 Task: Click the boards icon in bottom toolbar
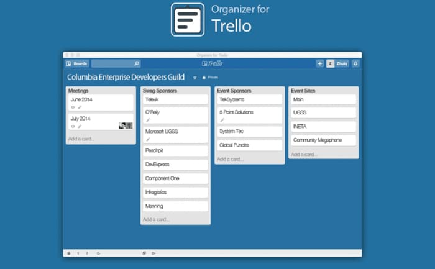[144, 253]
